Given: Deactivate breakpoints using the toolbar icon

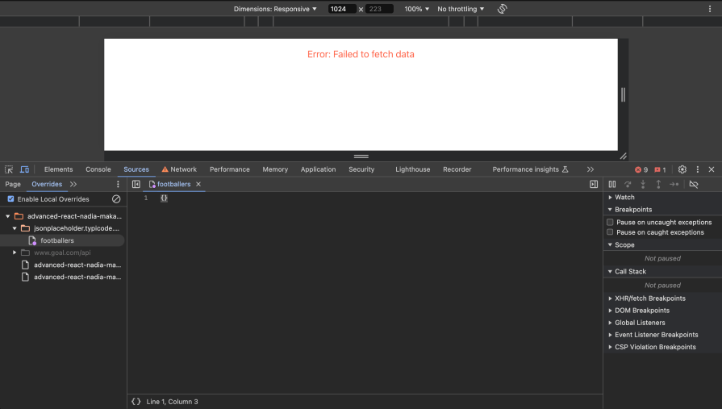Looking at the screenshot, I should coord(693,184).
